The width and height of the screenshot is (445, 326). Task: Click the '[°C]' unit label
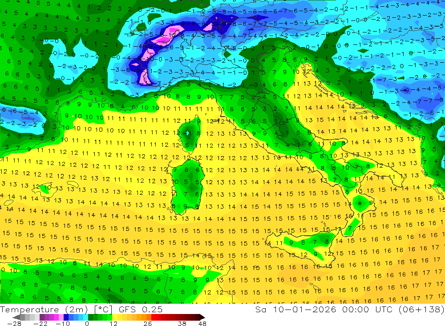103,310
